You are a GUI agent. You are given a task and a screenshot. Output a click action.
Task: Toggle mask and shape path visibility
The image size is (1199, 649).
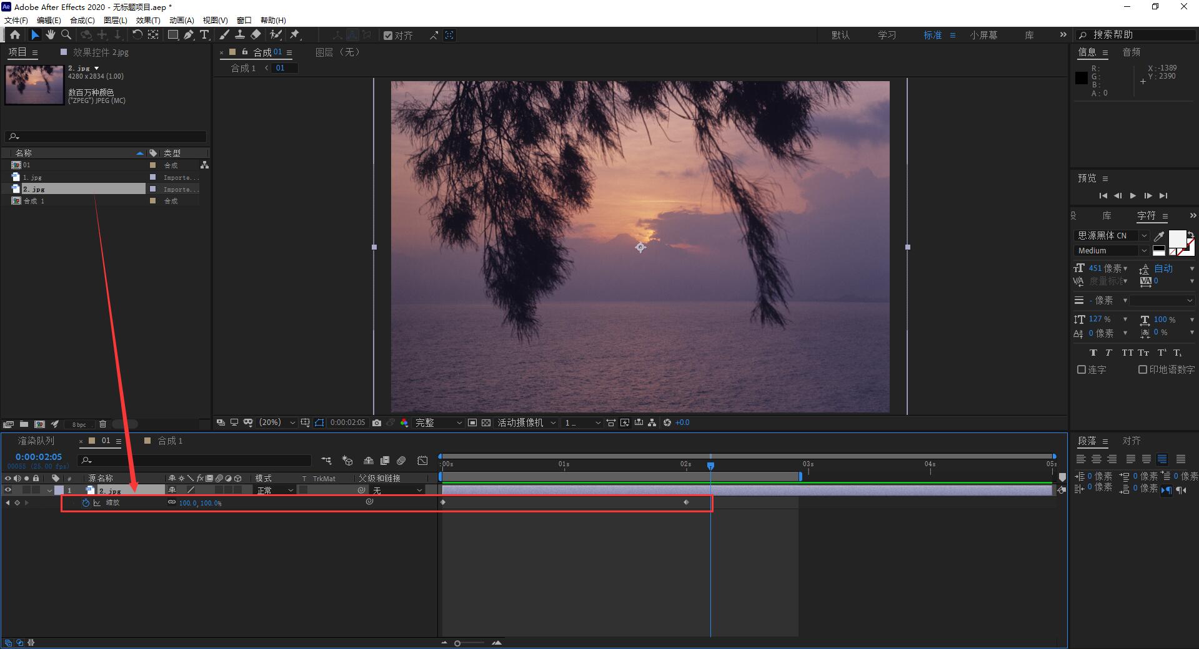(x=319, y=422)
